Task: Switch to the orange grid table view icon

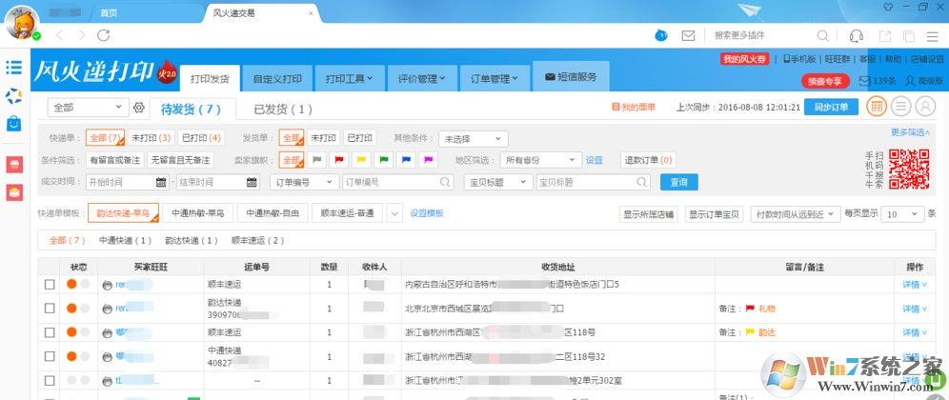Action: point(875,107)
